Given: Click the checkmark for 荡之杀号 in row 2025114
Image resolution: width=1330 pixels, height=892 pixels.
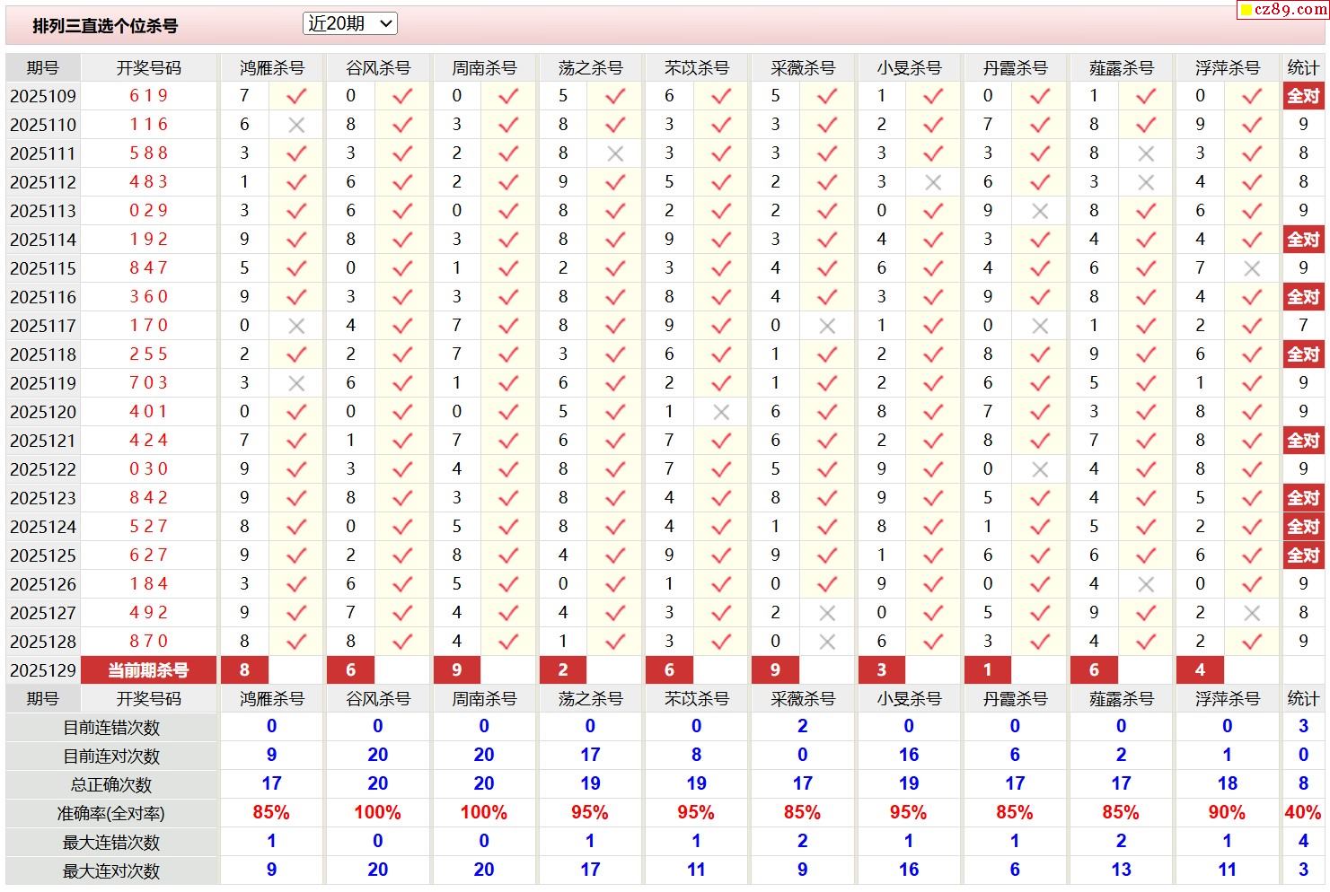Looking at the screenshot, I should pyautogui.click(x=615, y=240).
